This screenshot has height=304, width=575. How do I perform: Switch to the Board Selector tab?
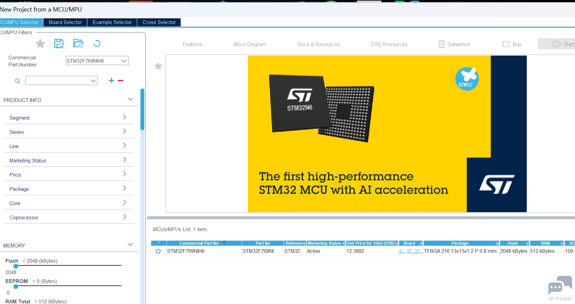coord(65,22)
